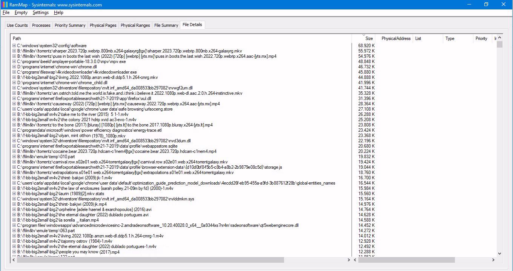
Task: Sort by the Type column header
Action: pyautogui.click(x=458, y=38)
